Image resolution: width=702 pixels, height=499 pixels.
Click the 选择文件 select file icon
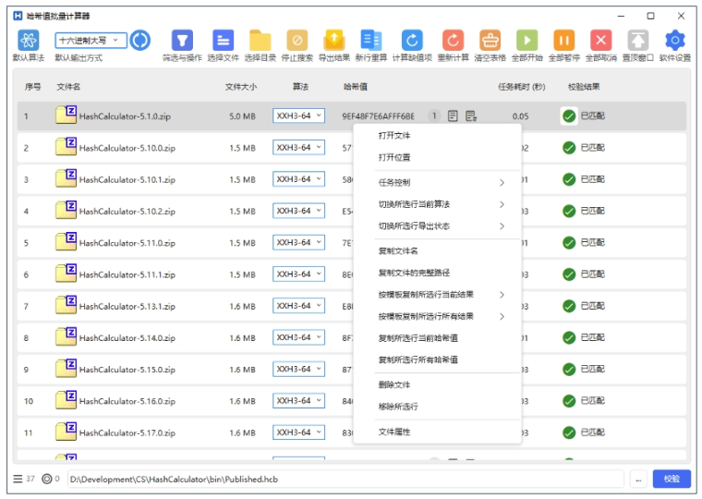[223, 41]
